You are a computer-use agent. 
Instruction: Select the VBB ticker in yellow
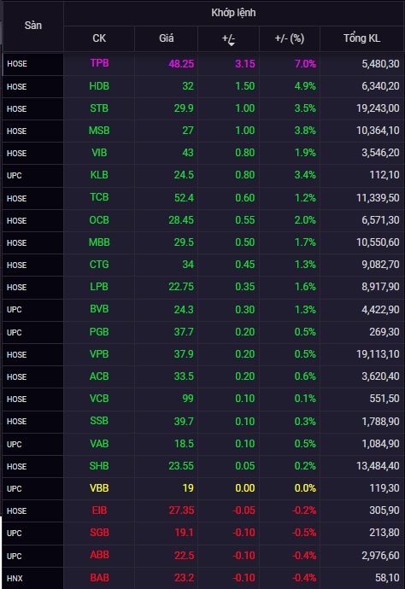[99, 488]
